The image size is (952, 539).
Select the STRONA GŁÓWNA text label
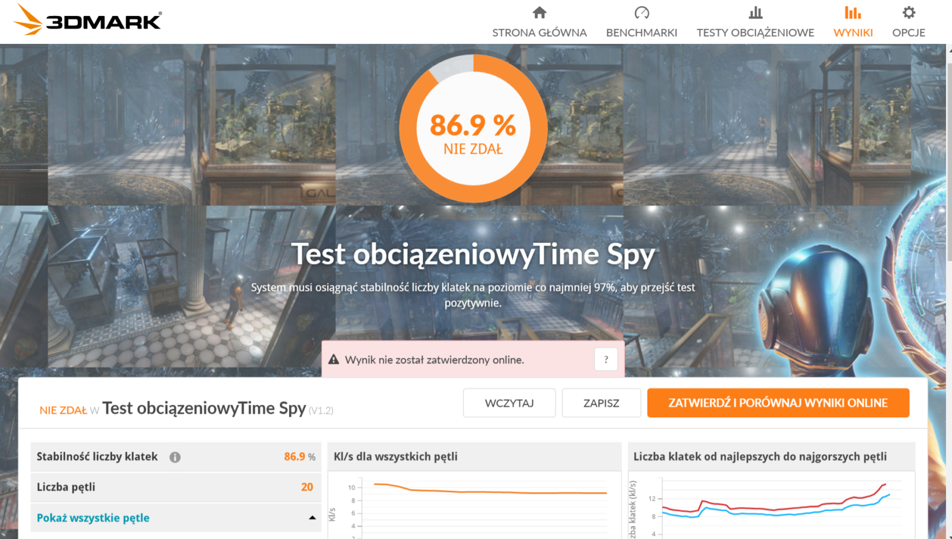(539, 33)
